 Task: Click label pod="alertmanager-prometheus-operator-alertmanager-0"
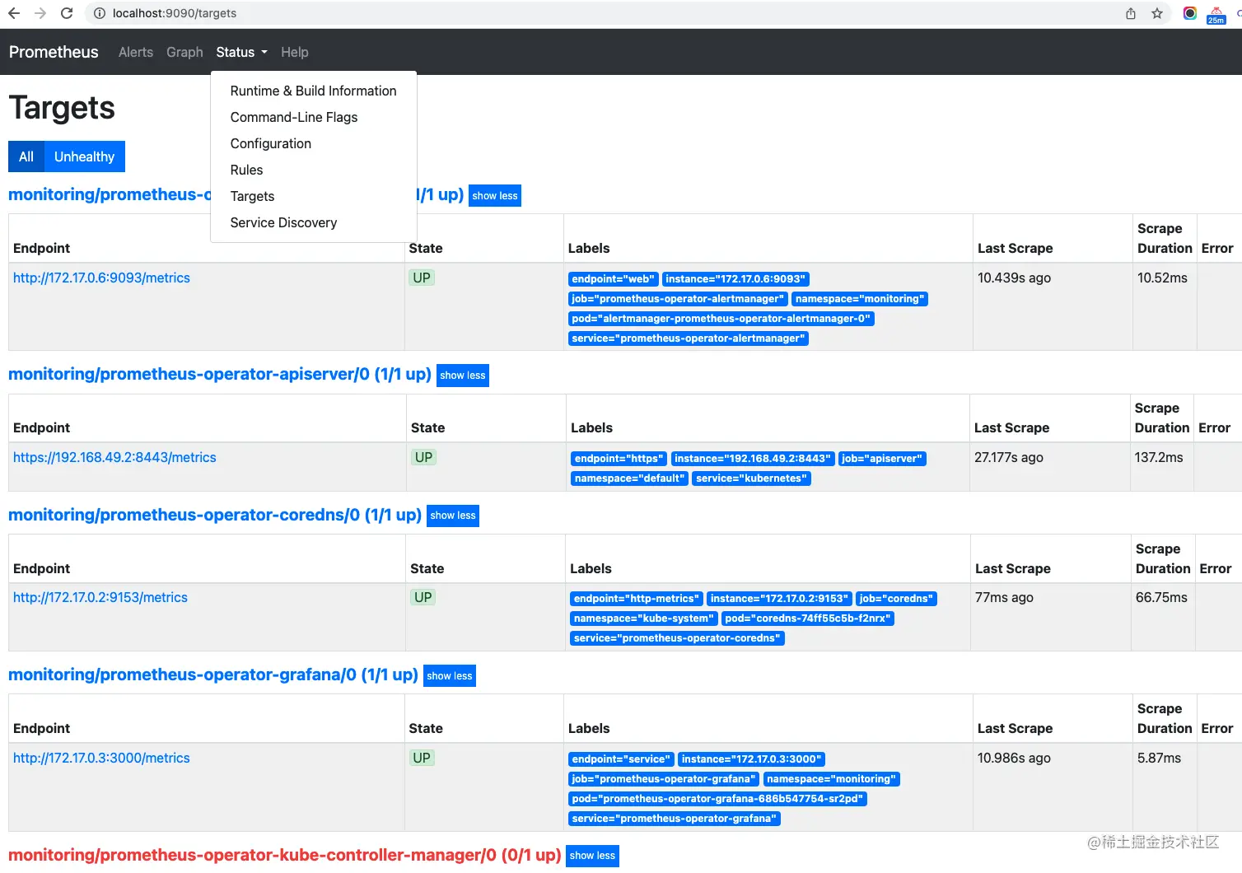tap(721, 319)
